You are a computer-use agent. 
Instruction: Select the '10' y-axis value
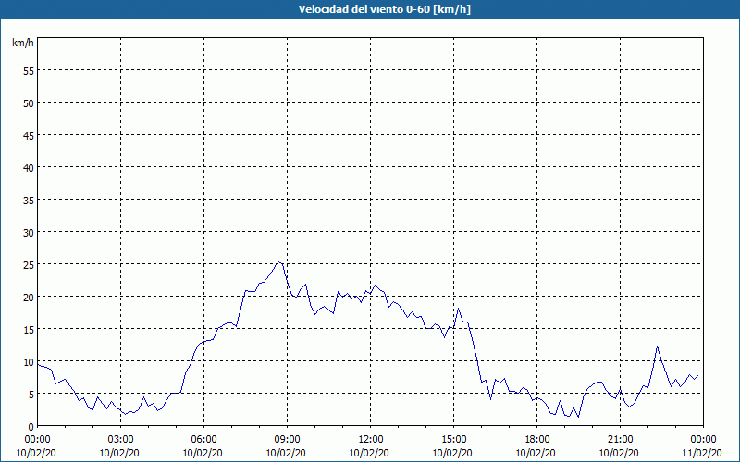(29, 361)
